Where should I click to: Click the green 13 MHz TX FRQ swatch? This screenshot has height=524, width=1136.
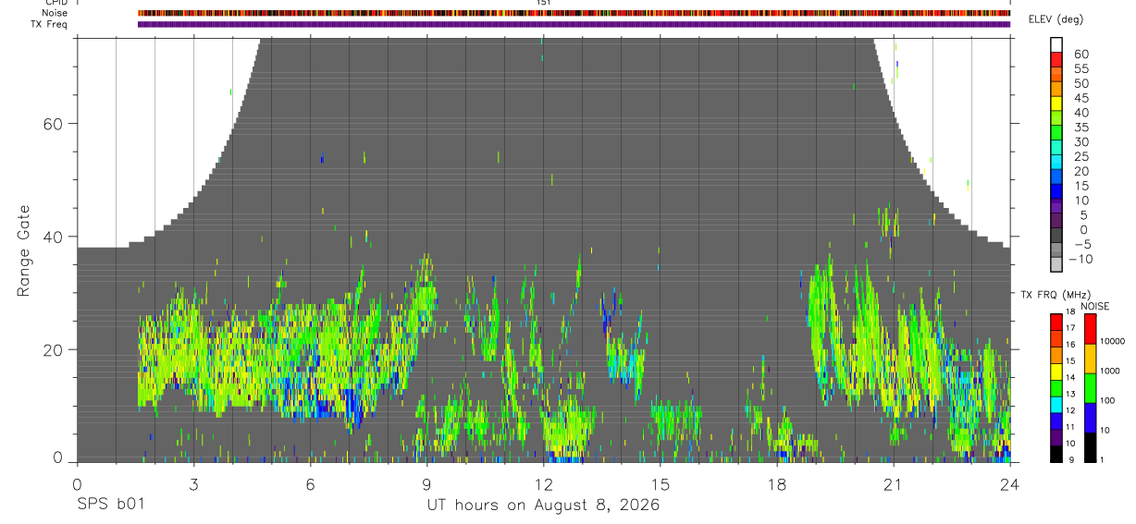[x=1056, y=388]
